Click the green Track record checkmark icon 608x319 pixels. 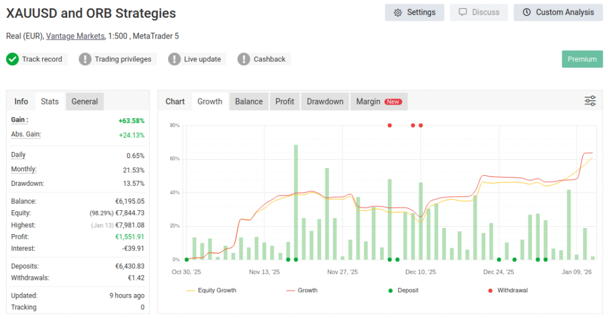(12, 59)
